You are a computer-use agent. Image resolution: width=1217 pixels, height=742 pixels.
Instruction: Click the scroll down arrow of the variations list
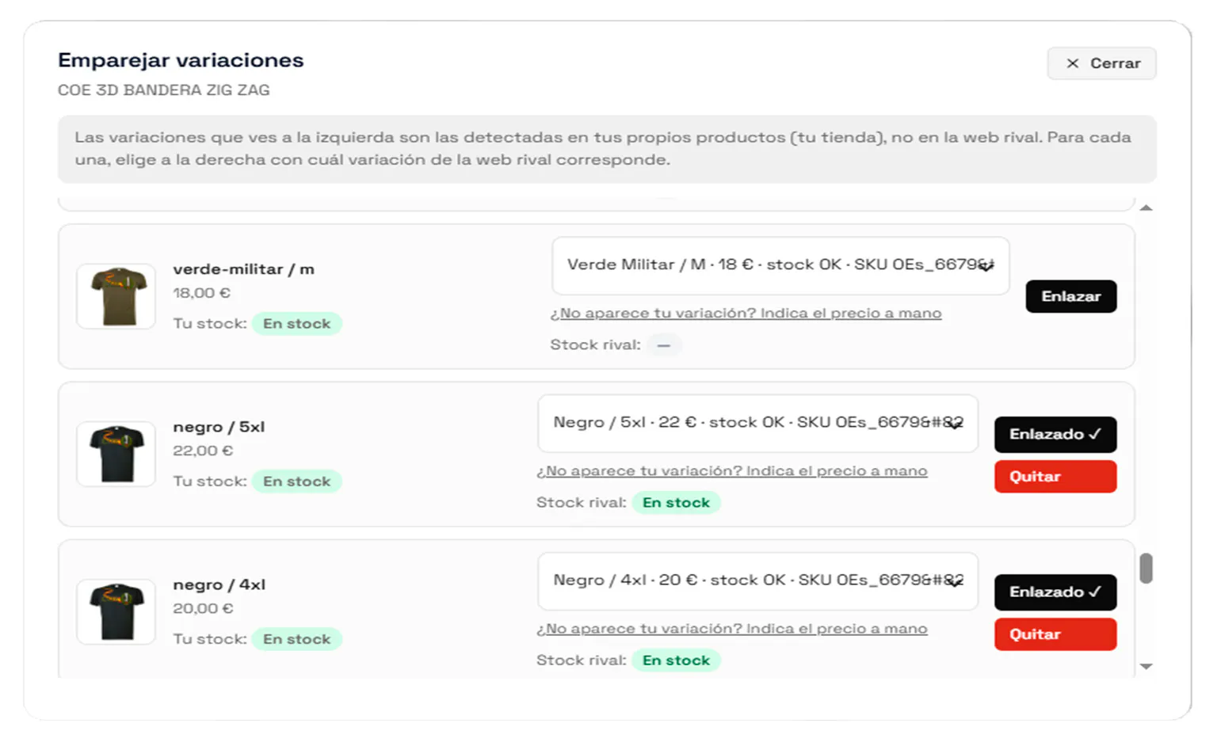(x=1146, y=667)
